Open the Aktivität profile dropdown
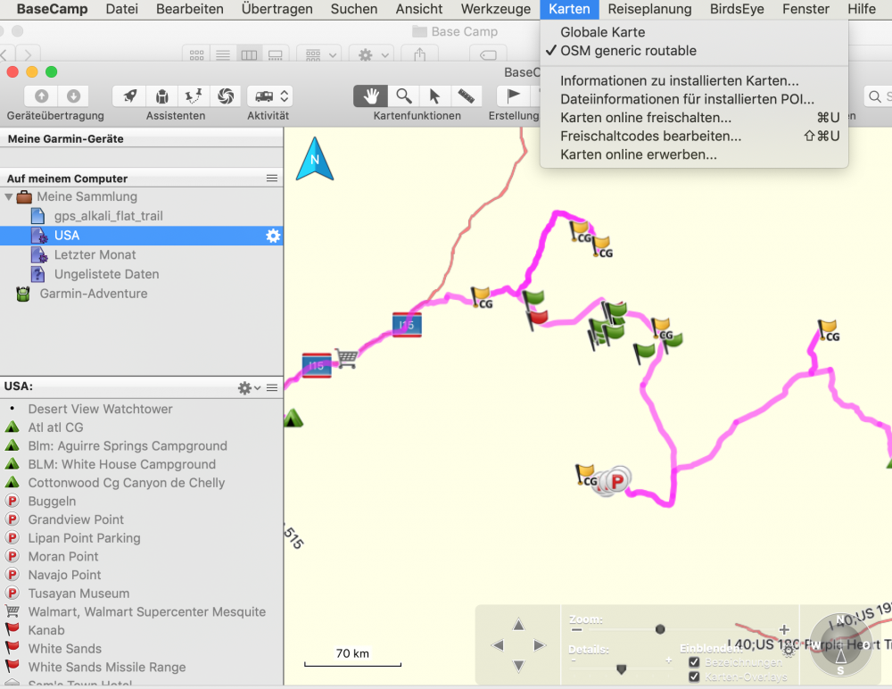 pyautogui.click(x=270, y=95)
